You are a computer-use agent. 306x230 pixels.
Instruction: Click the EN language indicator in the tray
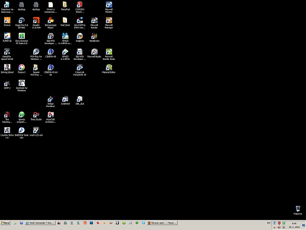click(269, 223)
